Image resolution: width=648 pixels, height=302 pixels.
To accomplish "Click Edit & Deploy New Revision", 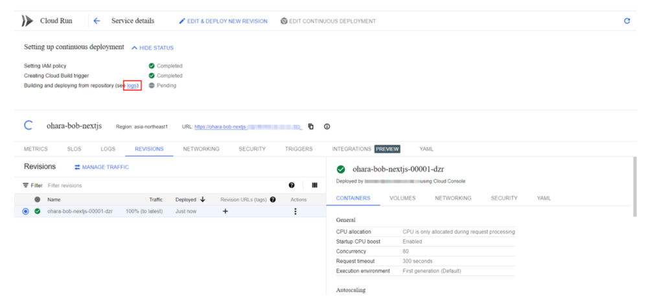I will click(x=223, y=21).
